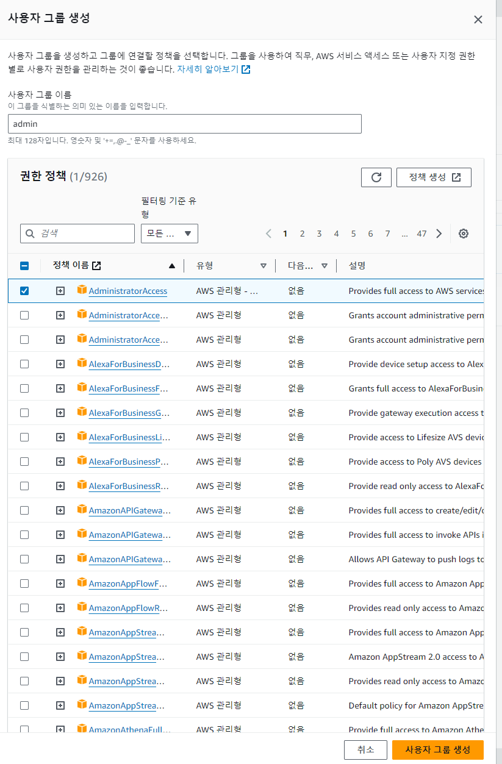Open the AmazonAppFlowF… policy link
This screenshot has height=764, width=502.
point(128,584)
